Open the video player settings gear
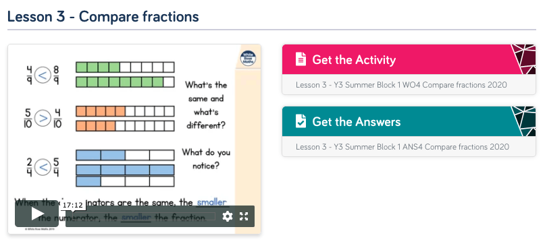This screenshot has height=252, width=545. (228, 216)
